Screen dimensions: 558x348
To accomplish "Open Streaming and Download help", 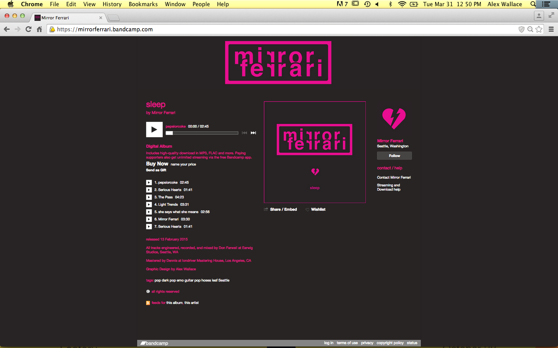I will coord(389,188).
